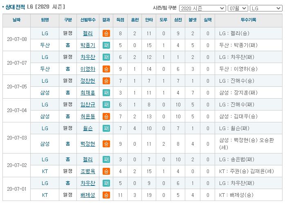Open starting pitcher 최채흥 link
Viewport: 285px width, 203px height.
(x=88, y=93)
